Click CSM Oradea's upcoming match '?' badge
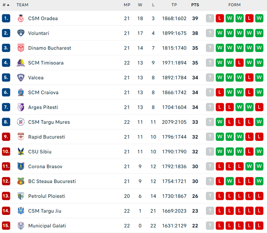This screenshot has width=267, height=233. click(210, 18)
